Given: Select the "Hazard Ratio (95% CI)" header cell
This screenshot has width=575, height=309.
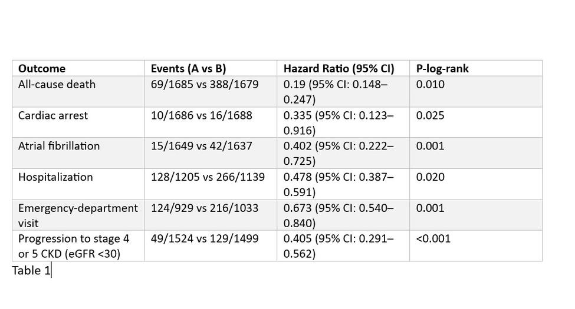Looking at the screenshot, I should pos(339,68).
